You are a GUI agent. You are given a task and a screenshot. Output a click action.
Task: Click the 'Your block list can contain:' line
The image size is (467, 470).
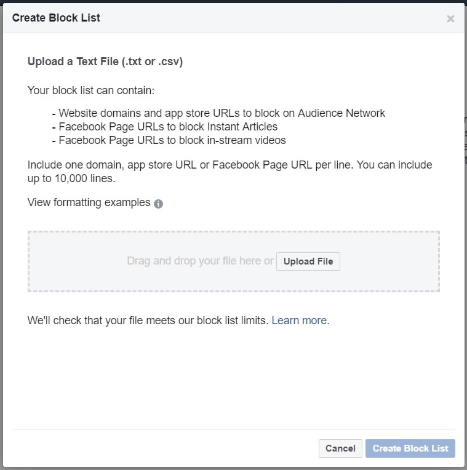[x=91, y=90]
